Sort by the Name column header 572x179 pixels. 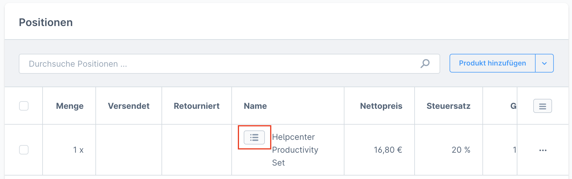pyautogui.click(x=255, y=106)
